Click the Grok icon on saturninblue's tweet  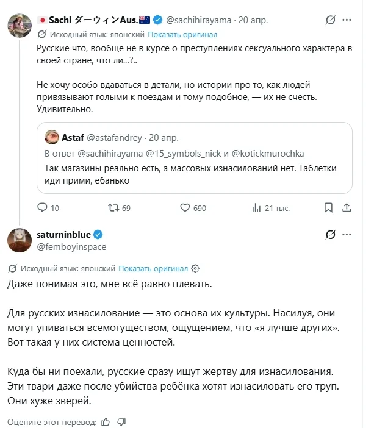[330, 234]
